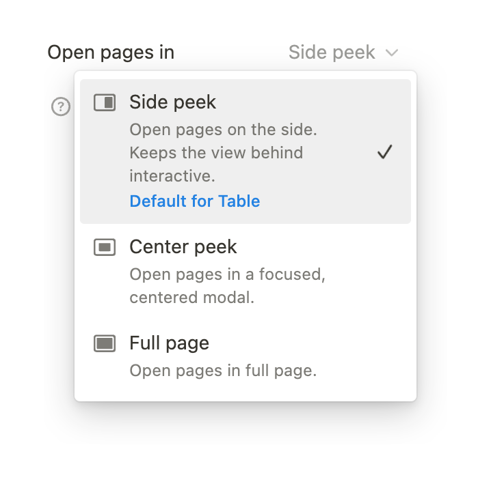Open the gray "Side peek" dropdown value
The height and width of the screenshot is (488, 491).
pyautogui.click(x=332, y=53)
